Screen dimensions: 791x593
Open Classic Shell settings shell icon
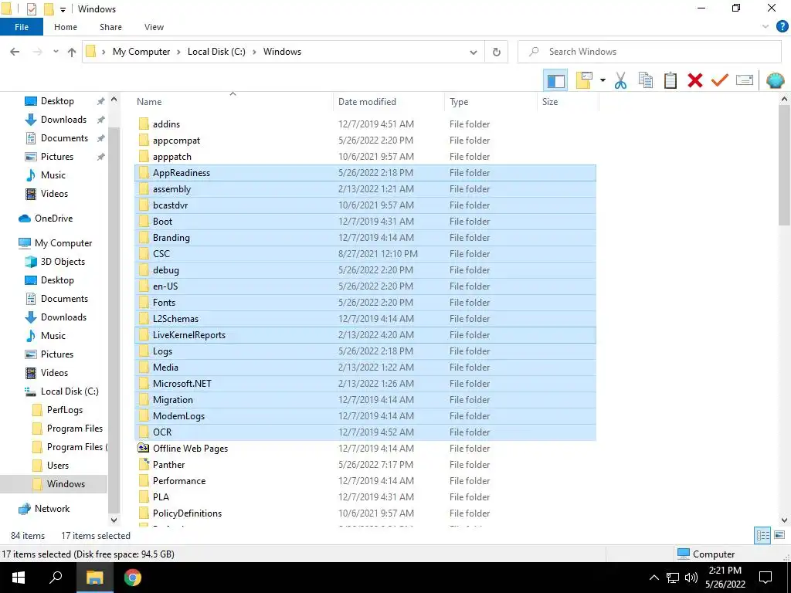[775, 80]
